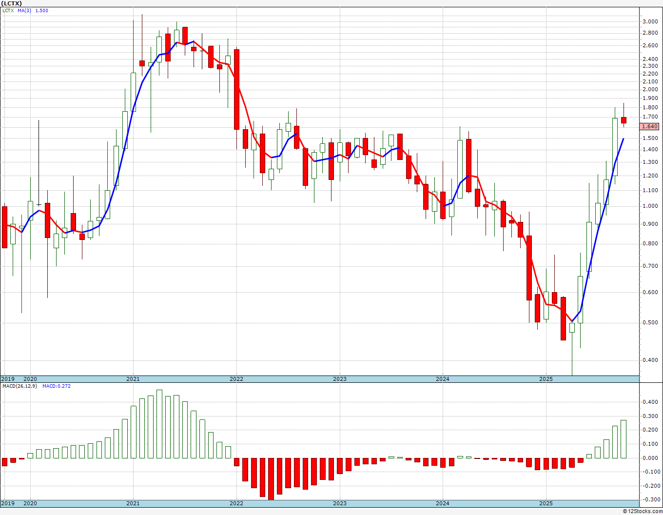
Task: Select the 2025 year marker on price axis
Action: 546,379
